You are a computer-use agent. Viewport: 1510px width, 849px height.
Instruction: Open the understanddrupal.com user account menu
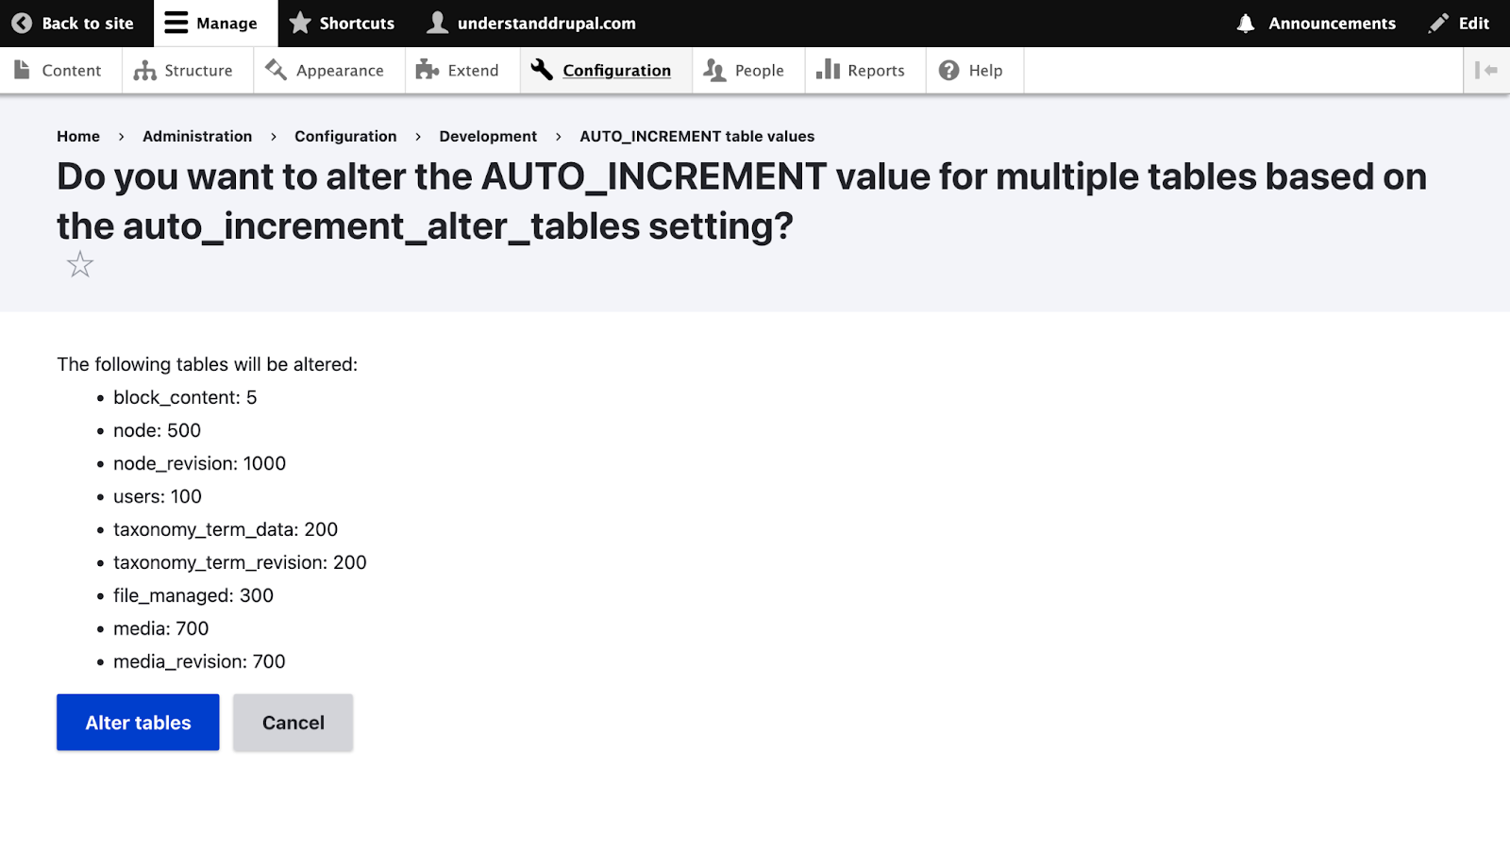(x=532, y=24)
